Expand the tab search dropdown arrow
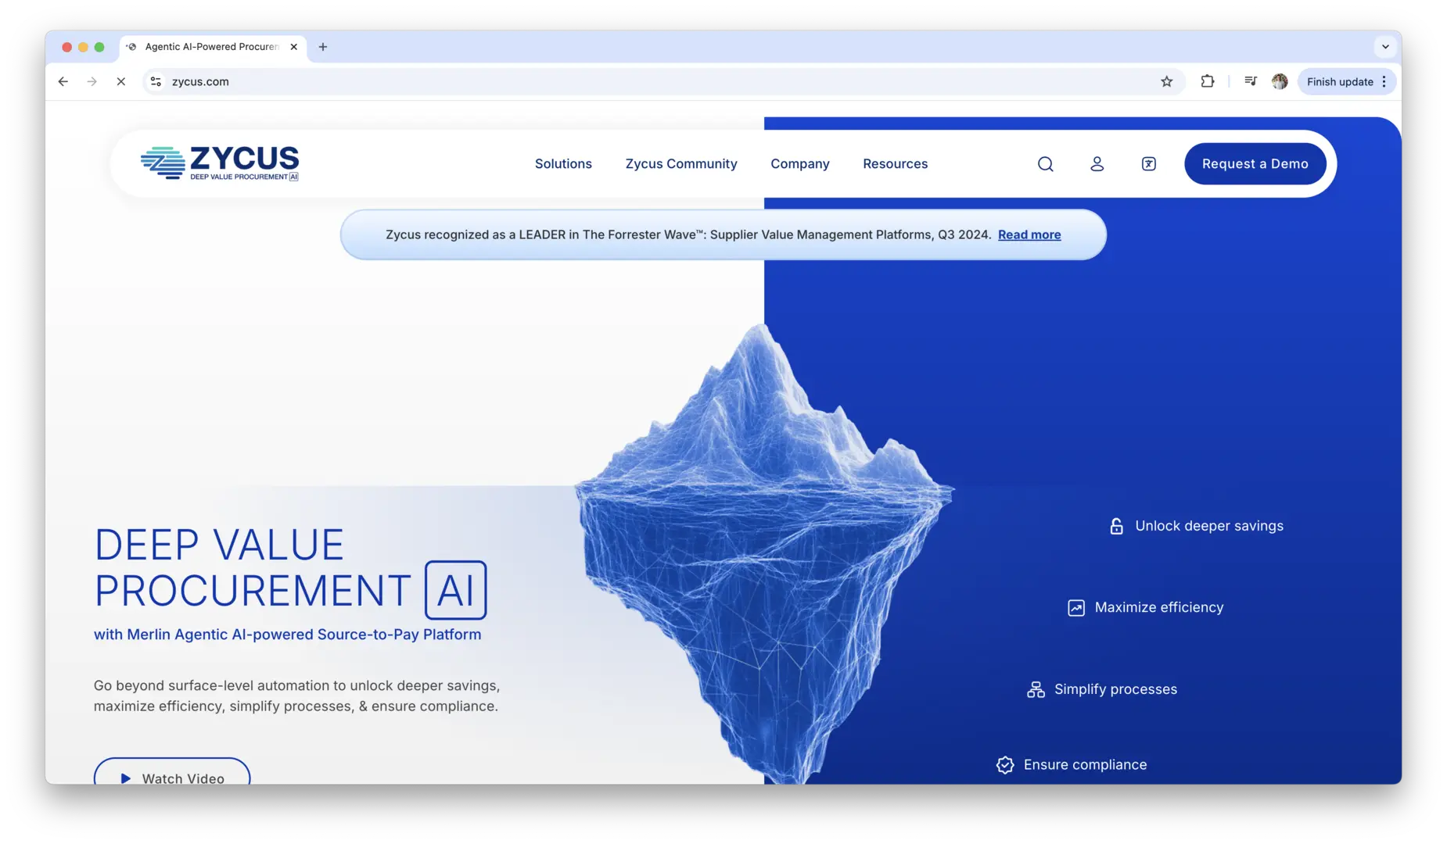The image size is (1447, 844). tap(1385, 47)
